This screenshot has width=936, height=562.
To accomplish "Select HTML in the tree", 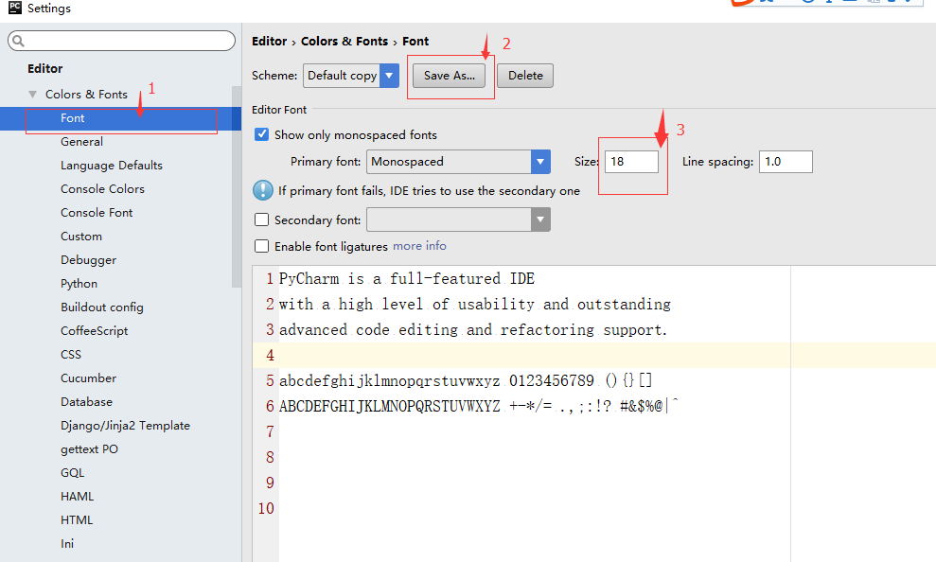I will click(77, 519).
